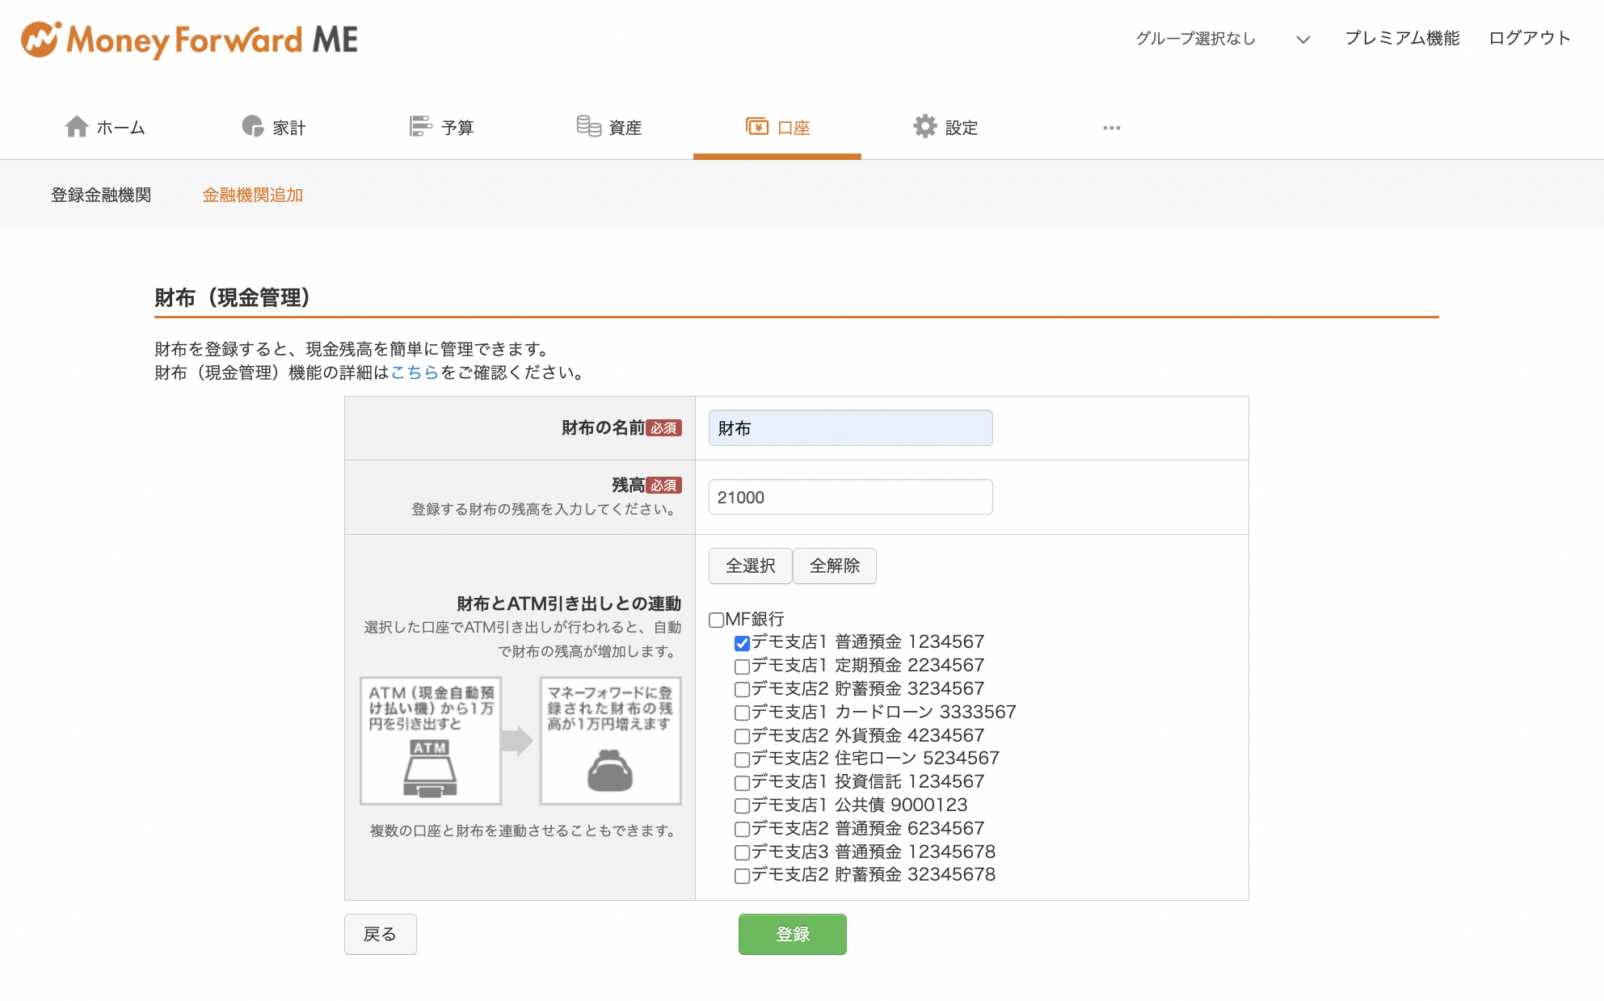
Task: Focus the 残高 balance input field
Action: click(851, 497)
